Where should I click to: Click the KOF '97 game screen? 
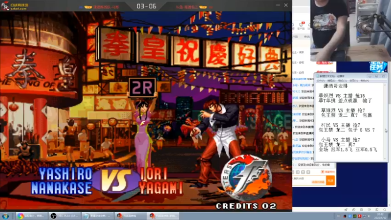(x=146, y=111)
